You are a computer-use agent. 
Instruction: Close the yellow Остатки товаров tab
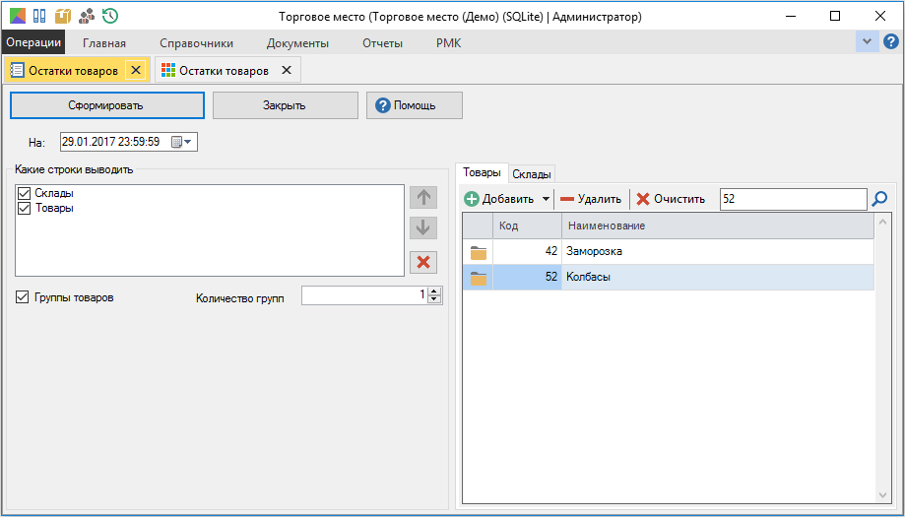coord(136,70)
